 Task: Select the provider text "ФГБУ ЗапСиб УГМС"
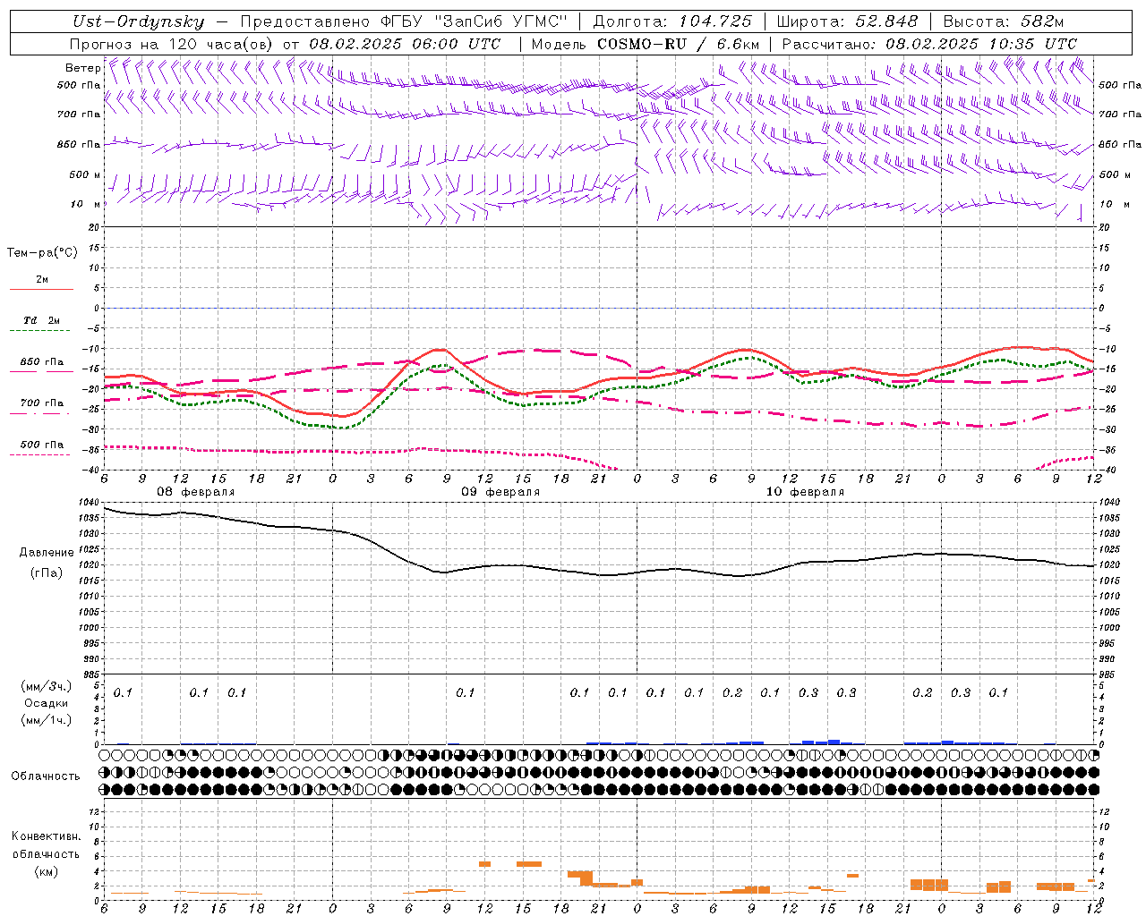pyautogui.click(x=475, y=22)
